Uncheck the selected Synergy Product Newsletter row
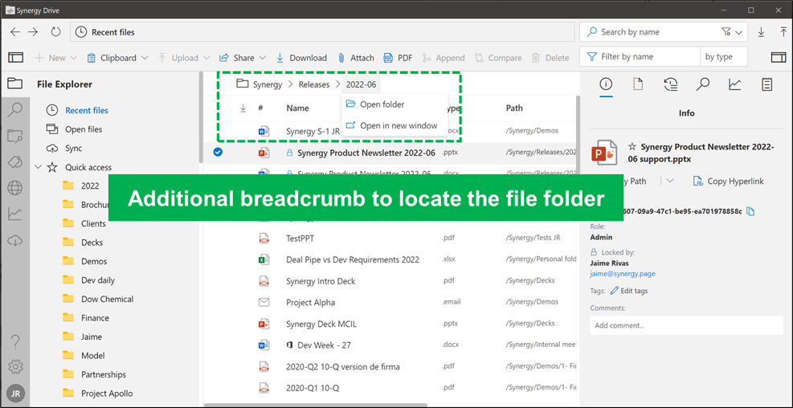The width and height of the screenshot is (793, 408). point(218,152)
